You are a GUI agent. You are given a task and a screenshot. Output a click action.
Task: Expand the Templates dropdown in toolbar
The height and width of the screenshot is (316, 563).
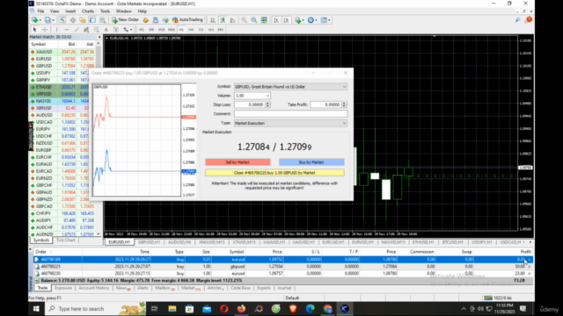point(329,20)
